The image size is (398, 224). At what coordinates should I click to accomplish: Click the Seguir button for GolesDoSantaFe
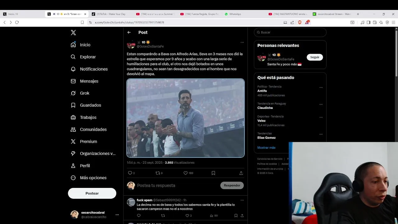[x=315, y=57]
